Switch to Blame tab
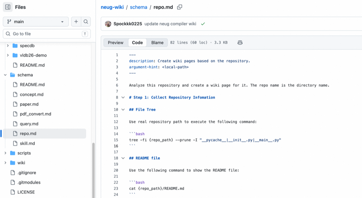The width and height of the screenshot is (362, 198). pos(157,43)
